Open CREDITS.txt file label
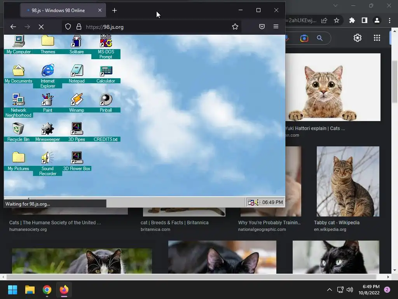 tap(106, 139)
